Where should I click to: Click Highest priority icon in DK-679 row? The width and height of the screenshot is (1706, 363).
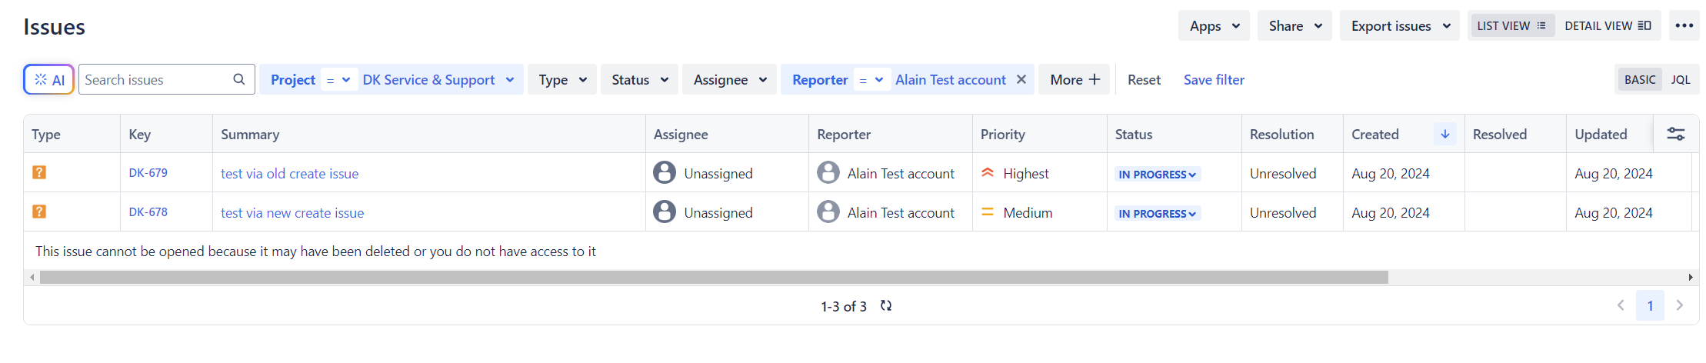988,173
